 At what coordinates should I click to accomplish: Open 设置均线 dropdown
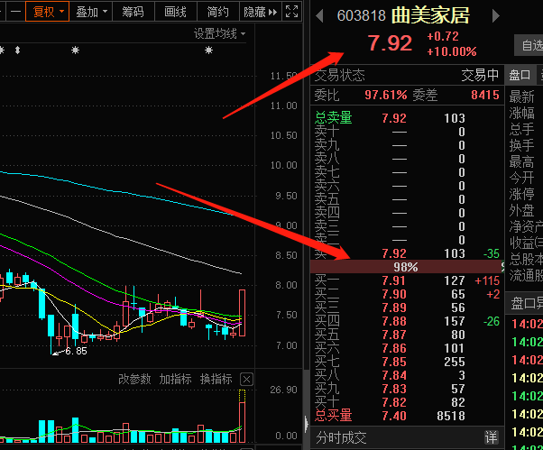tap(219, 33)
